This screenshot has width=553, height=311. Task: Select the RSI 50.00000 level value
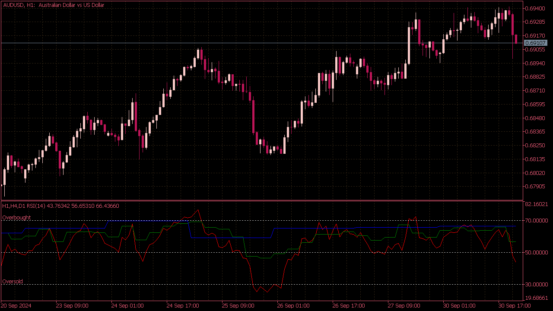tap(537, 253)
